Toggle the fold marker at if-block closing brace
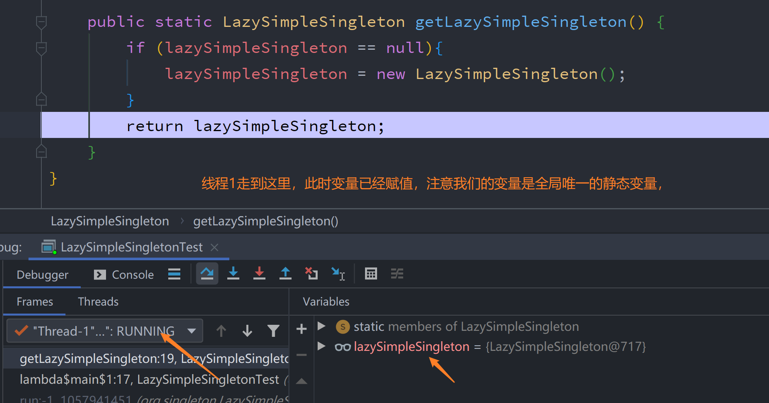This screenshot has height=403, width=769. [41, 99]
